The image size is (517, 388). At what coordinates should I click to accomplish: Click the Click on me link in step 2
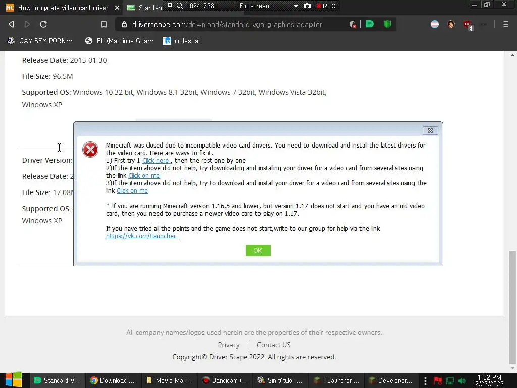144,175
